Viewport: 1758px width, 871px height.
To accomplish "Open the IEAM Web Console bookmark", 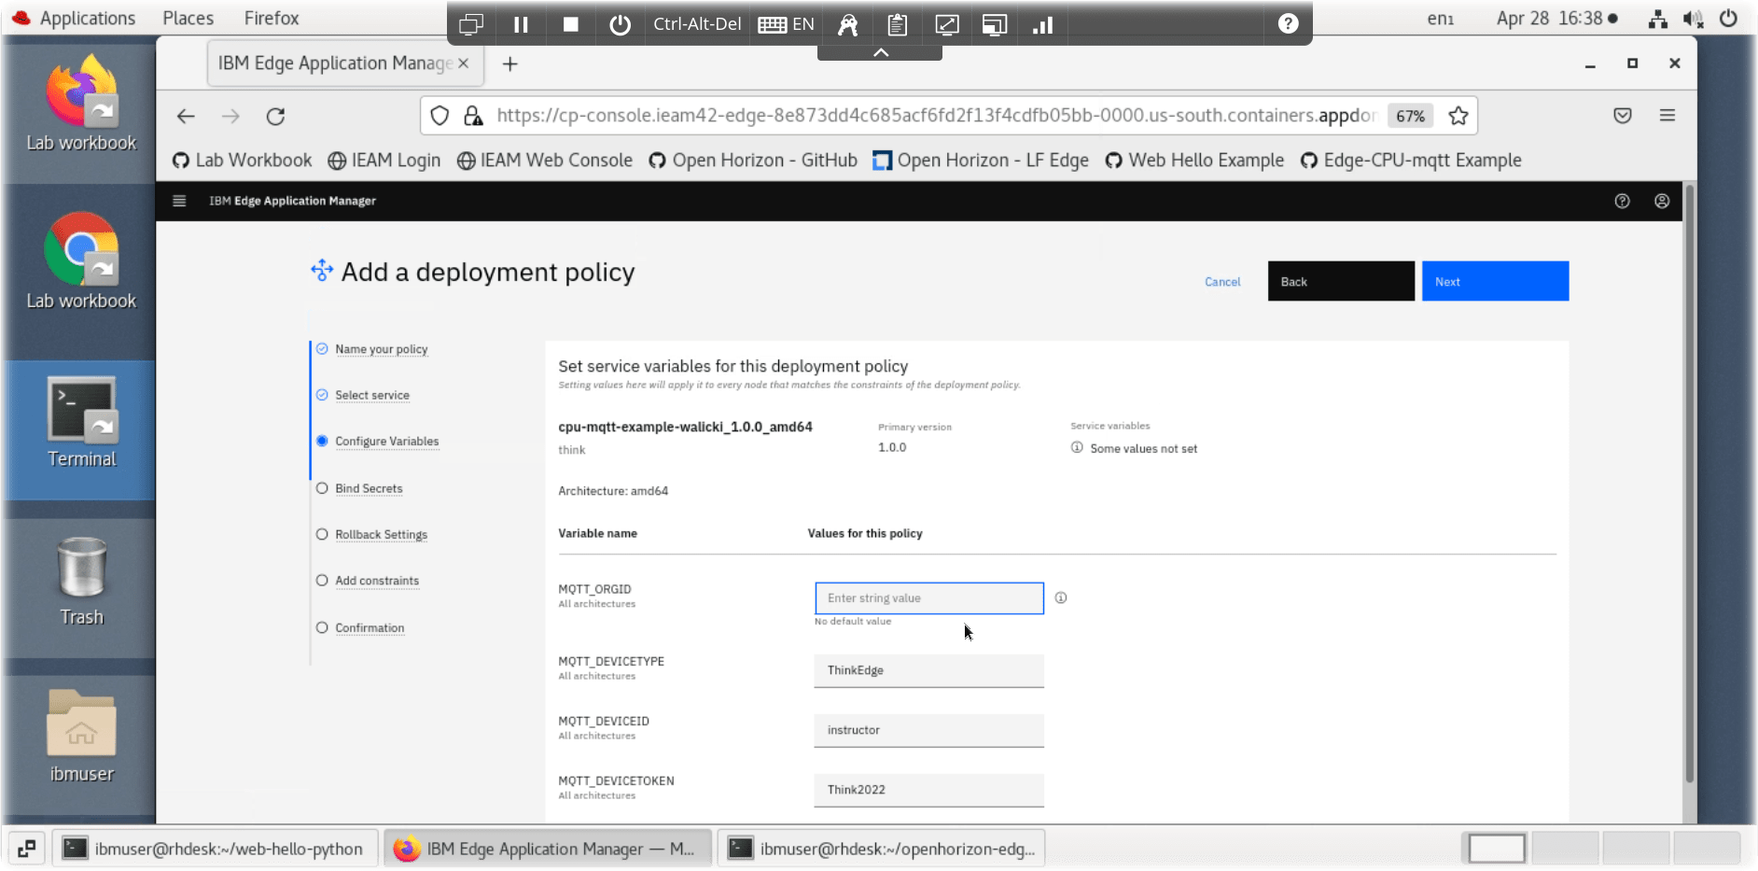I will (544, 161).
